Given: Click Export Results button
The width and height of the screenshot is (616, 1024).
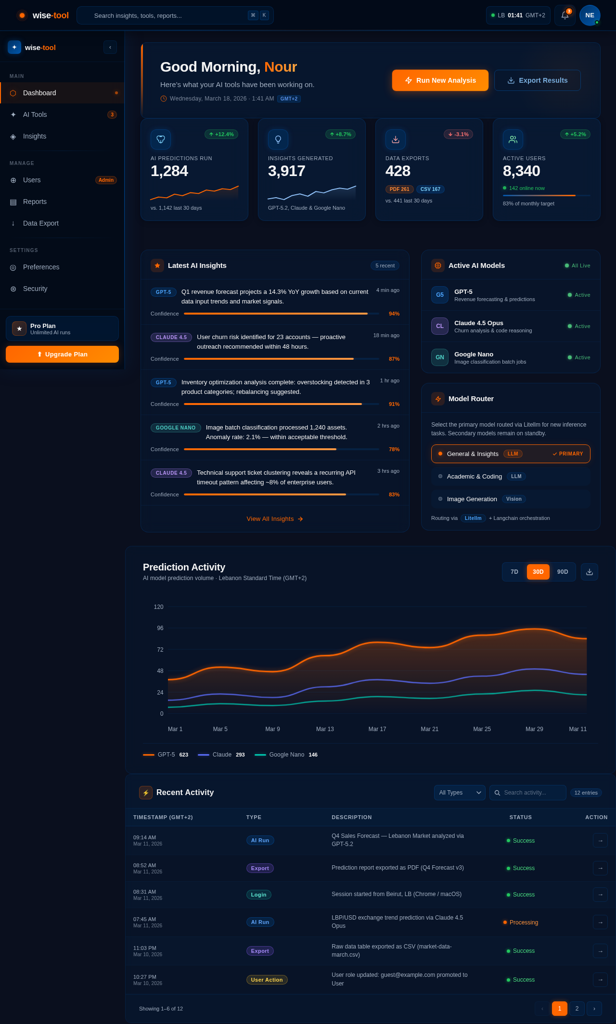Looking at the screenshot, I should 538,80.
